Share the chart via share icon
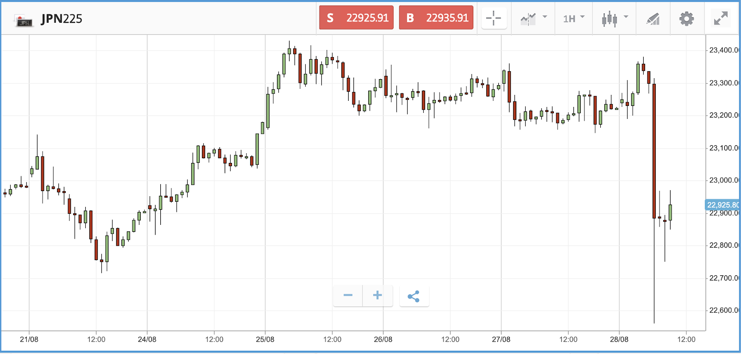This screenshot has width=741, height=354. pyautogui.click(x=414, y=296)
